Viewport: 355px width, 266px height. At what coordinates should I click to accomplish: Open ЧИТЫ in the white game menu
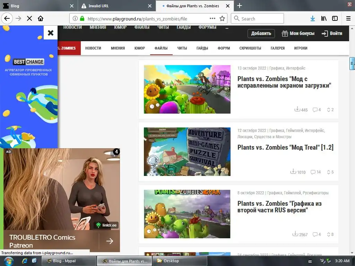182,48
